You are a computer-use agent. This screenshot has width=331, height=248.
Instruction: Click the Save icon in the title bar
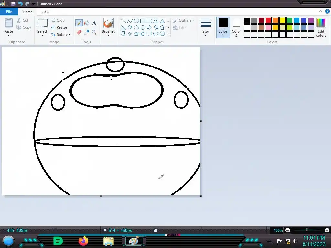[x=13, y=4]
